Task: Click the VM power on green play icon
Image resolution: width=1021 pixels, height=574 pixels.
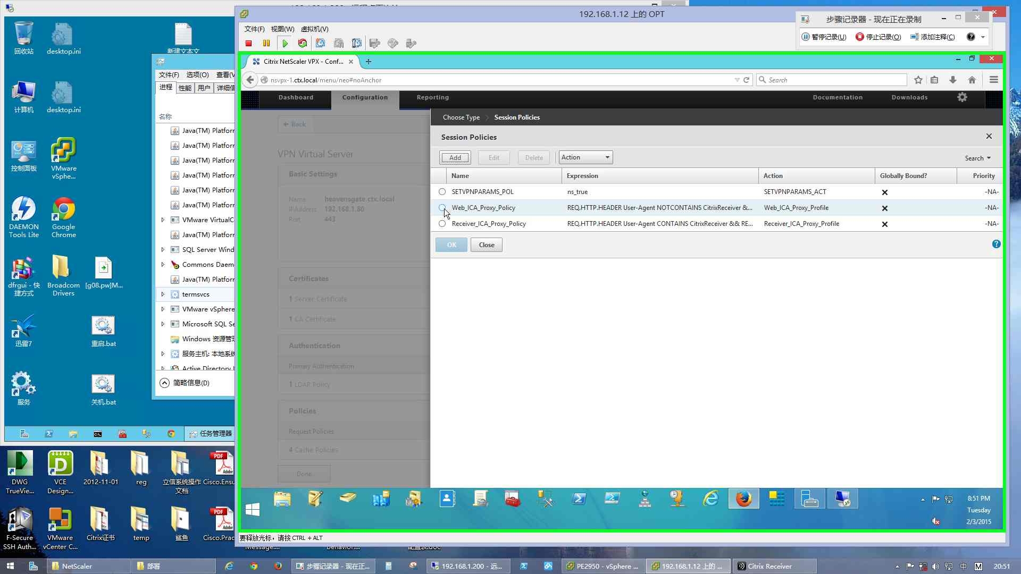Action: (284, 44)
